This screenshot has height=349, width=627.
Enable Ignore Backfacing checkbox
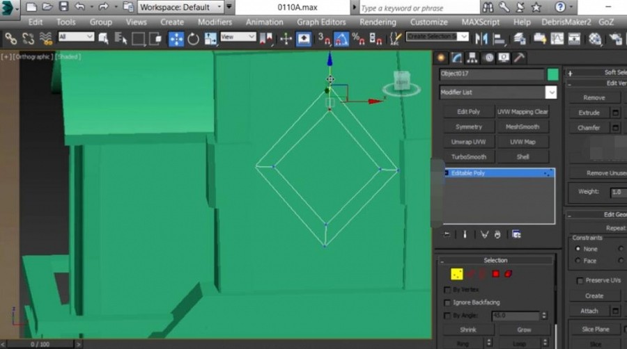point(447,302)
